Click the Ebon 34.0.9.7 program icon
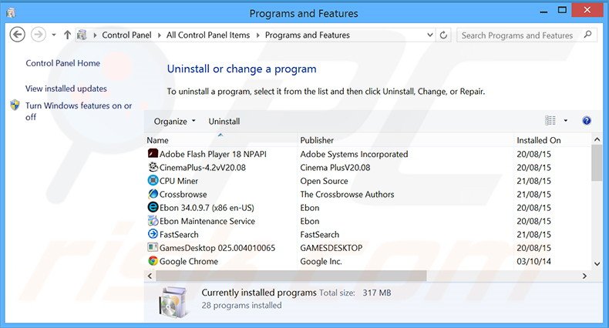The height and width of the screenshot is (328, 609). click(153, 207)
